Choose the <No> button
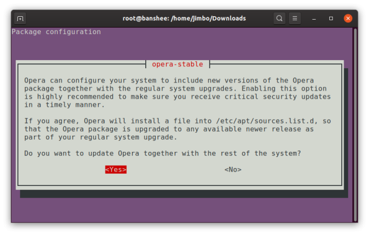369x235 pixels. tap(233, 170)
